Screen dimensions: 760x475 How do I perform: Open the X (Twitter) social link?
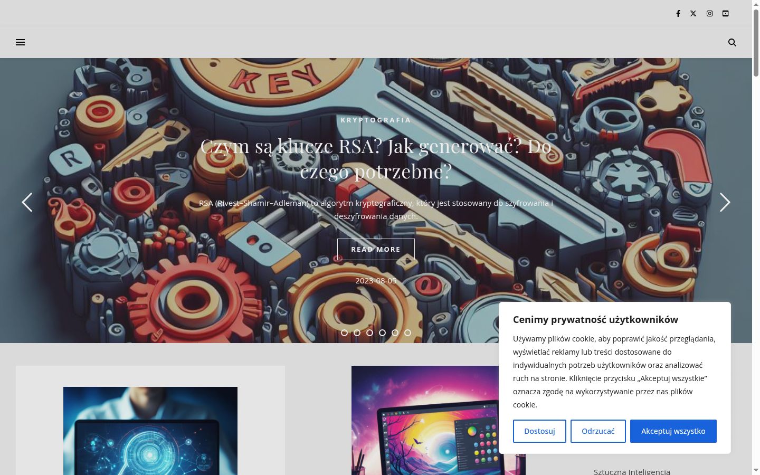pyautogui.click(x=693, y=14)
